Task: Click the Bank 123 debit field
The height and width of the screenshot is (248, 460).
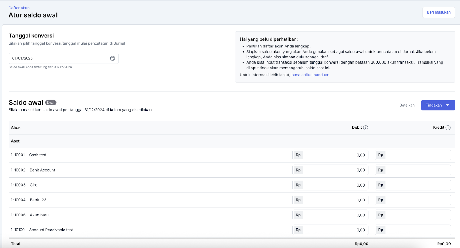Action: coord(335,200)
